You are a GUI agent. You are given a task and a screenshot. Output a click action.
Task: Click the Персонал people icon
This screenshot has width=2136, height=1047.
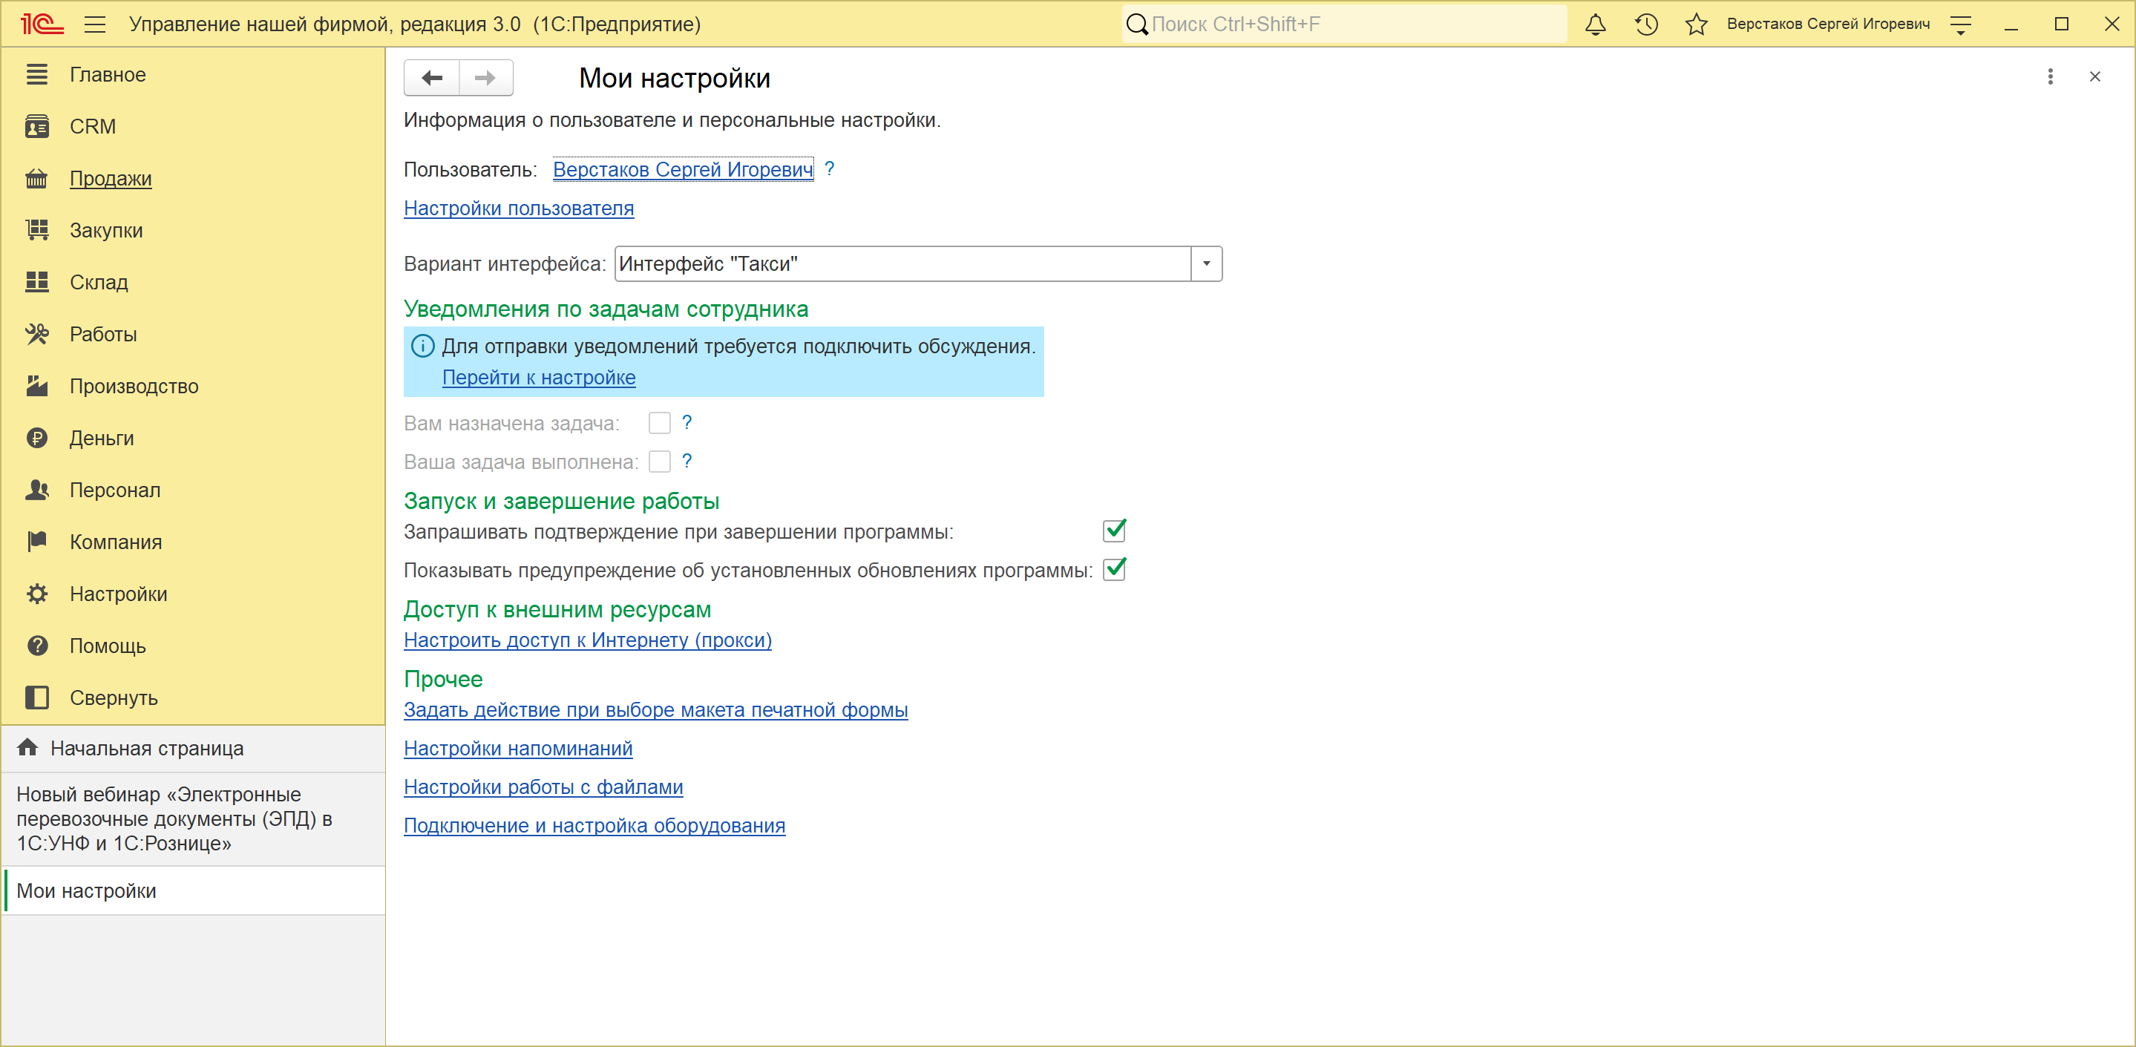36,490
